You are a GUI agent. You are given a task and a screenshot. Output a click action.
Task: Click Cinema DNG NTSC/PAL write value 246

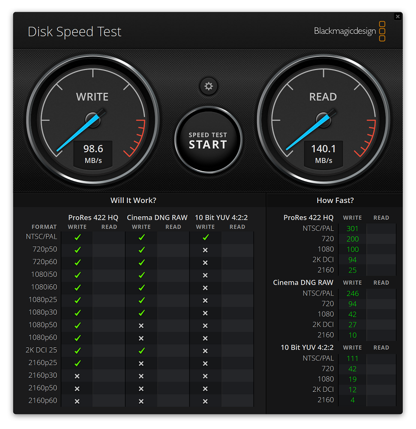[x=352, y=294]
